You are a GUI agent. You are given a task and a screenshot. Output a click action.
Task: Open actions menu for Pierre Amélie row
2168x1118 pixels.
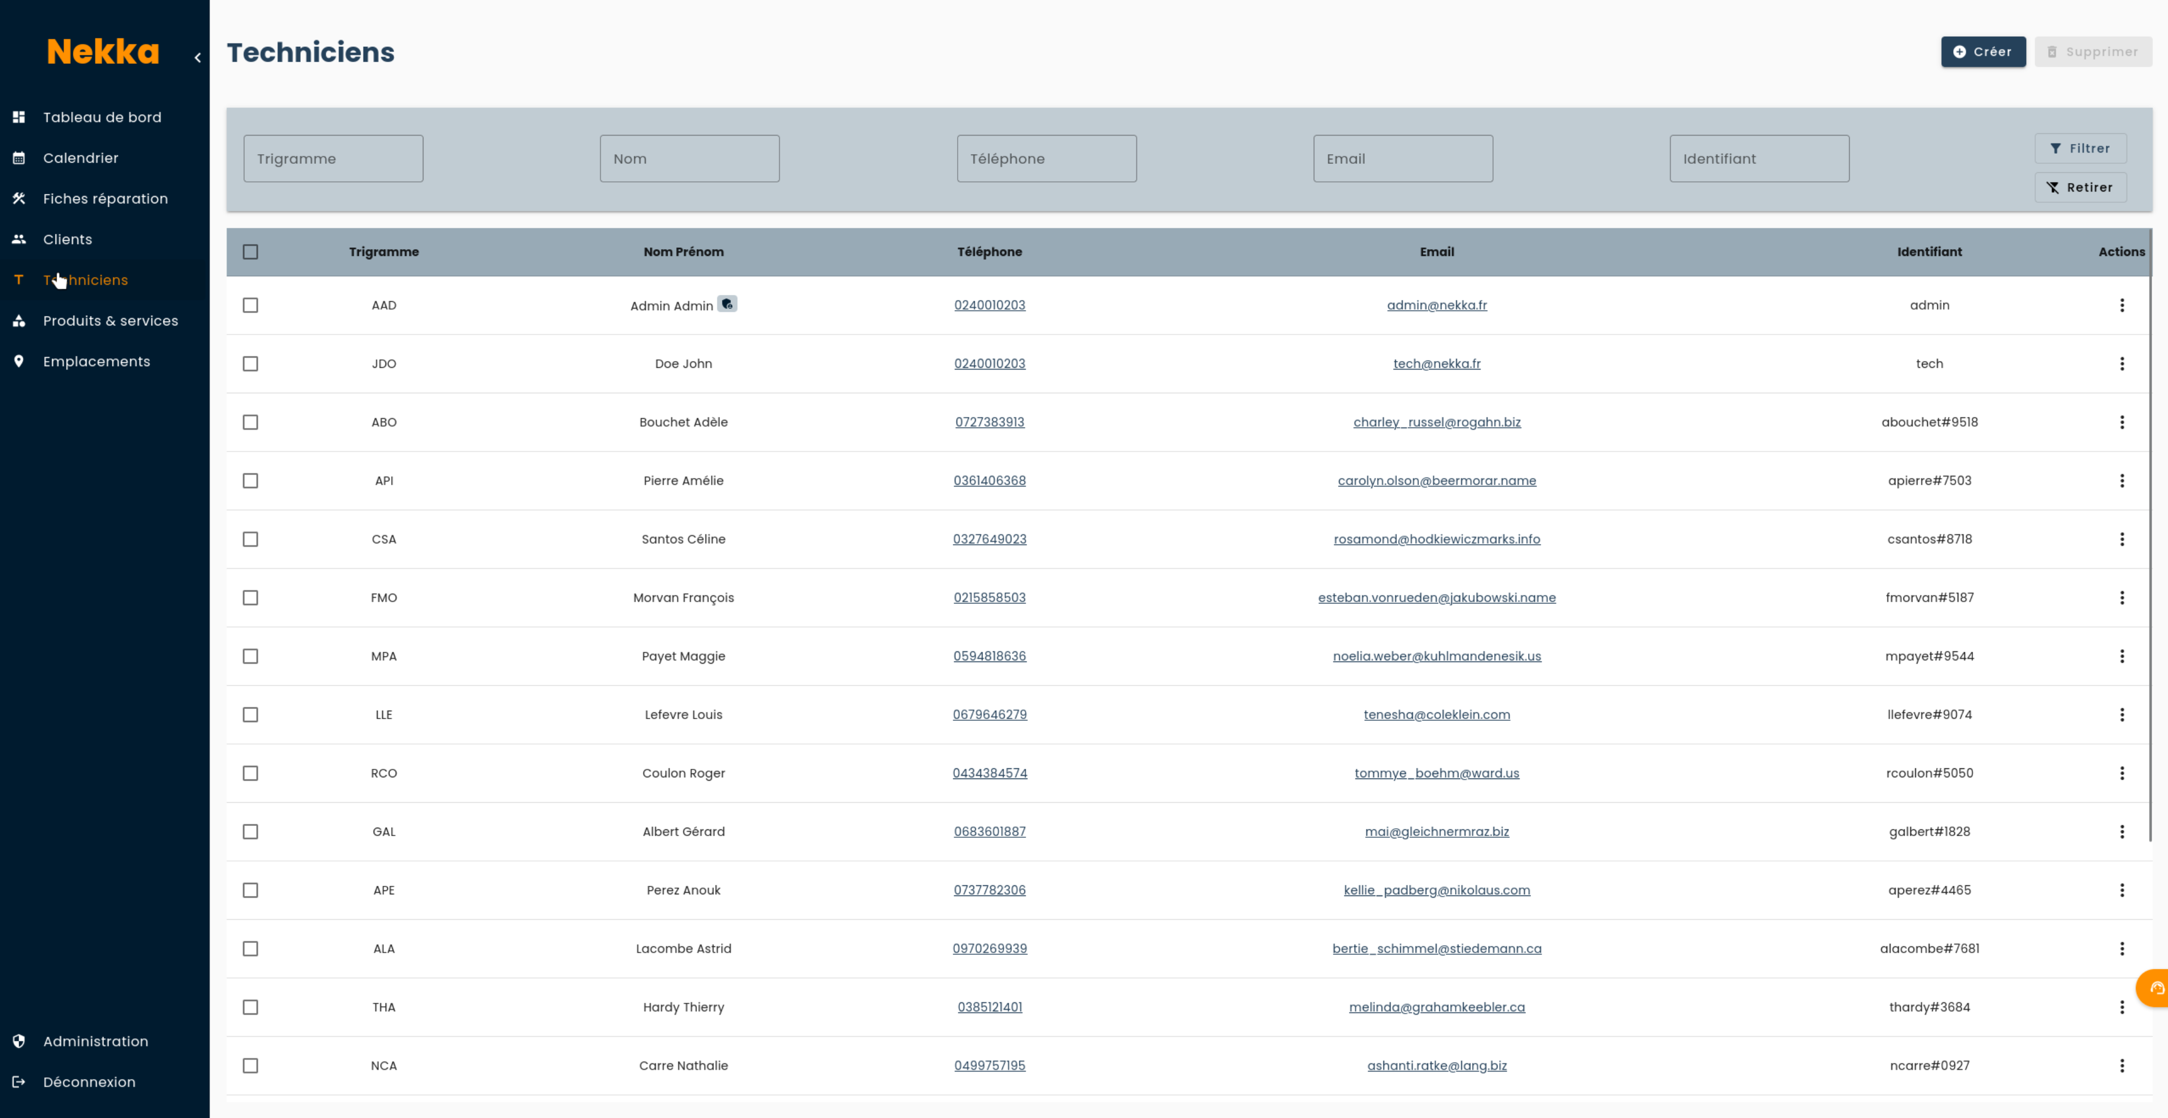[2122, 480]
